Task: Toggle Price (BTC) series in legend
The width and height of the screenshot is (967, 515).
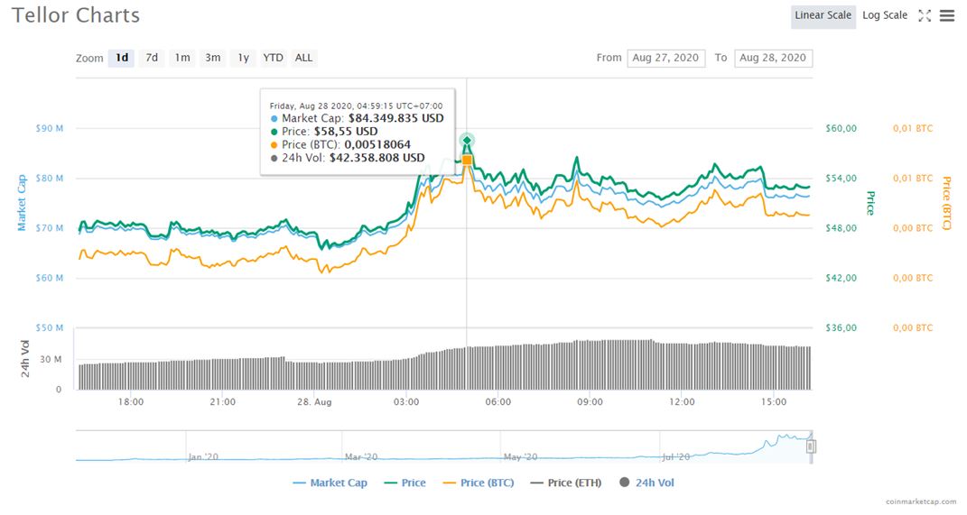Action: pyautogui.click(x=479, y=483)
